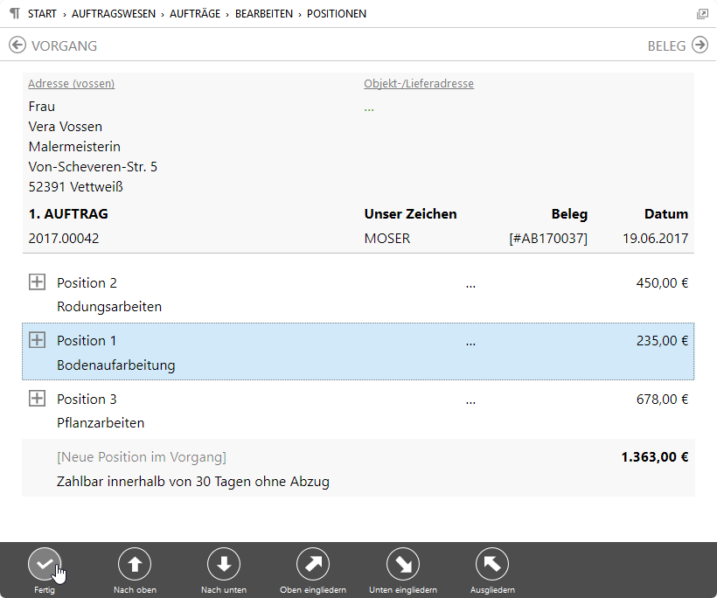
Task: Click Neue Position im Vorgang placeholder
Action: tap(141, 457)
